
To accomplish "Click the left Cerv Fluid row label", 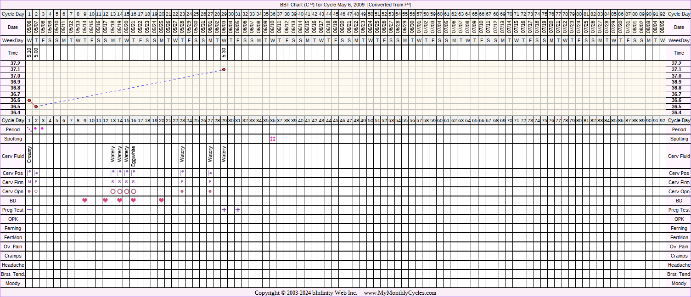I will click(x=13, y=156).
